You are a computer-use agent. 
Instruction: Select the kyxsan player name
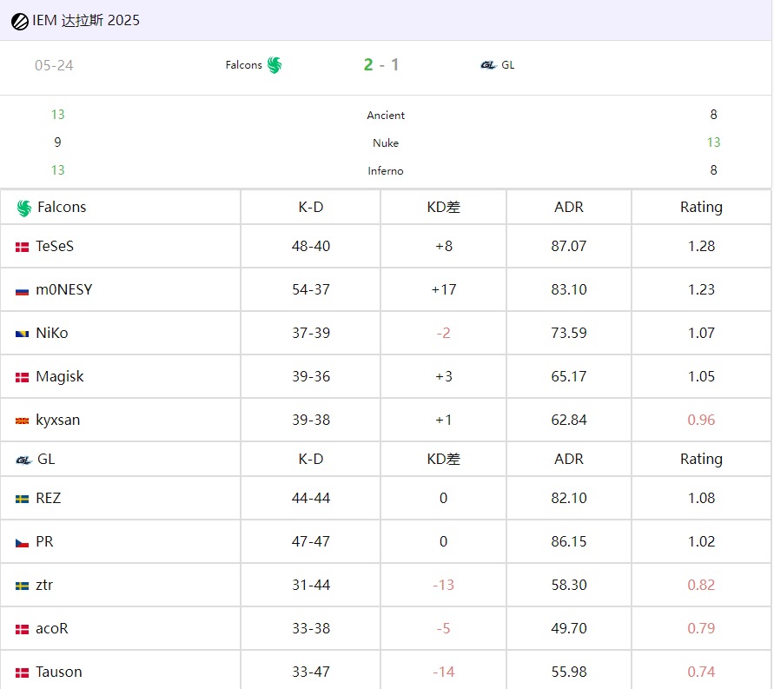57,420
